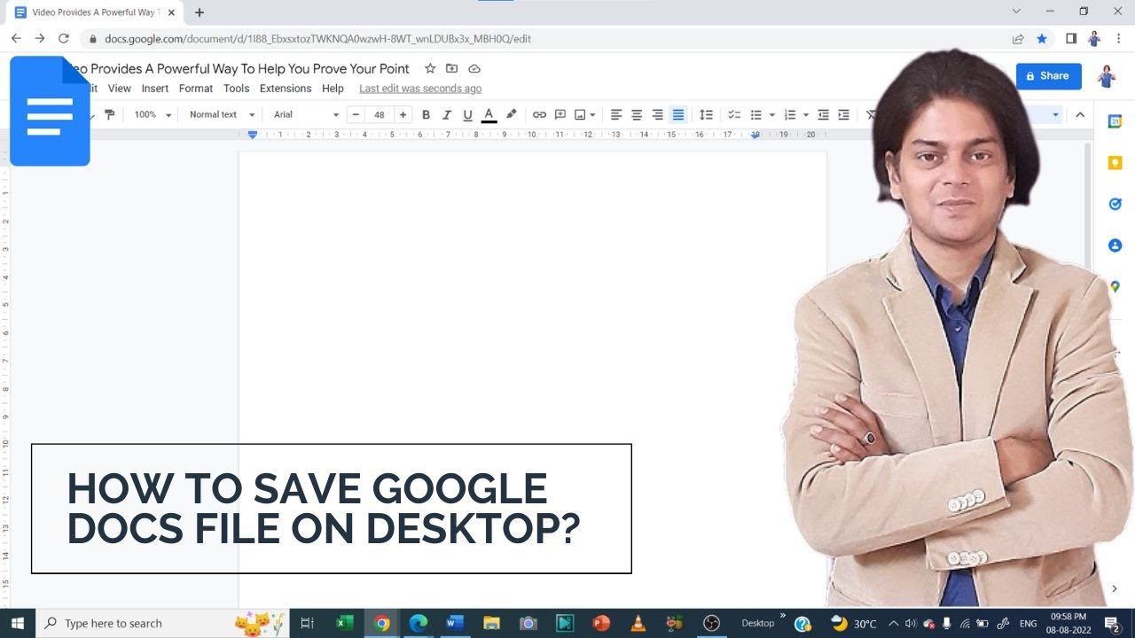Apply left text alignment
The image size is (1135, 638).
click(616, 114)
